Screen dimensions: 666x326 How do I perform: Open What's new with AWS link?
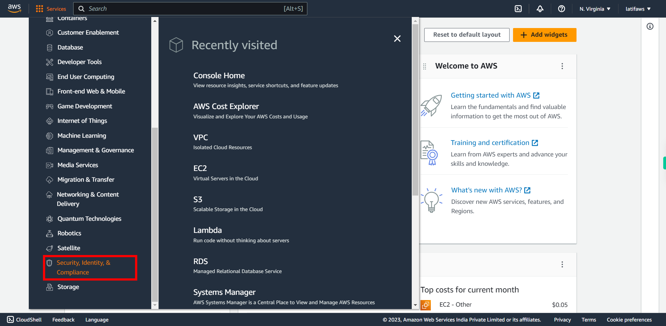[x=491, y=190]
